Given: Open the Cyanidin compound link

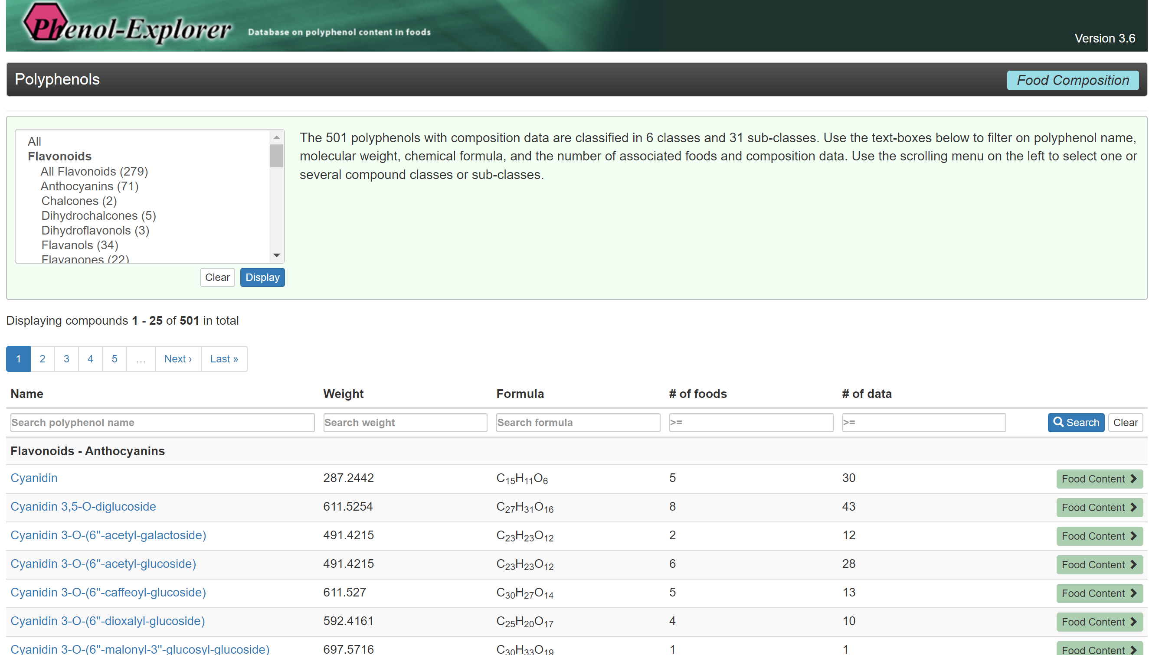Looking at the screenshot, I should 34,478.
